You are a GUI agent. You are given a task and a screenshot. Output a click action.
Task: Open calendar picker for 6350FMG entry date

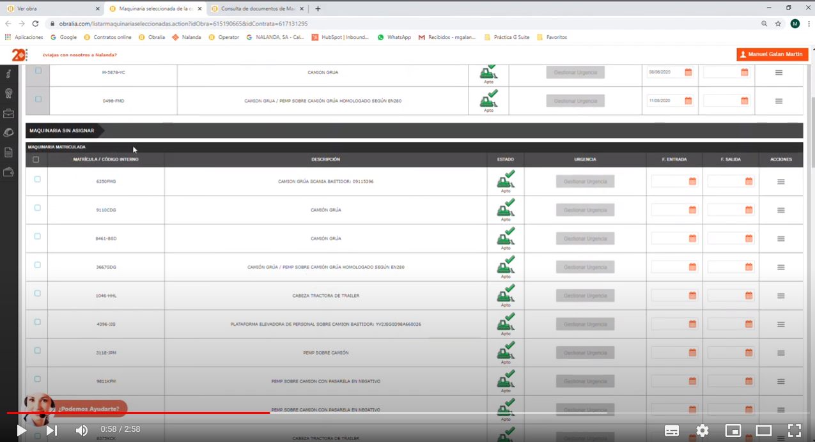[x=692, y=181]
